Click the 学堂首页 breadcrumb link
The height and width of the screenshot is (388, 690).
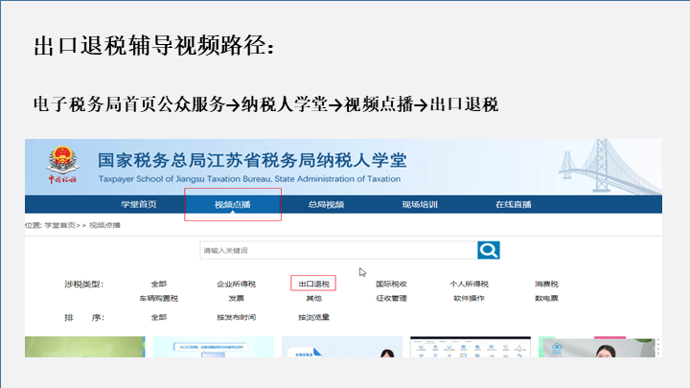click(59, 225)
